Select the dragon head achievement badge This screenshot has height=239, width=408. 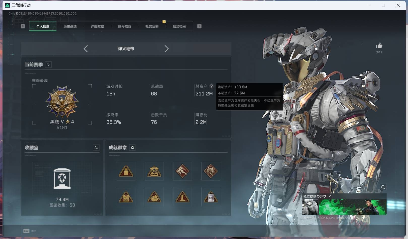[x=211, y=171]
